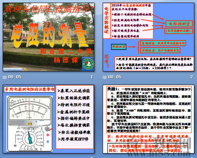197x158 pixels.
Task: Click the transition star icon under slide 2
Action: coord(105,77)
